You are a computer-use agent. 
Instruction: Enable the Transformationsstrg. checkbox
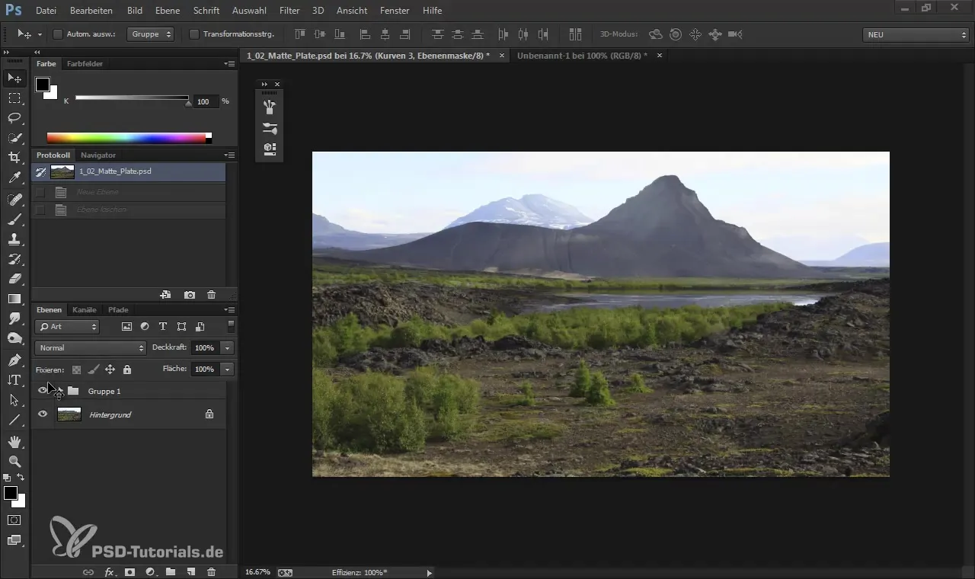[193, 34]
